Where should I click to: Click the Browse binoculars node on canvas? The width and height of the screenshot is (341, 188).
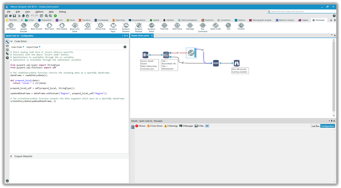pyautogui.click(x=237, y=63)
